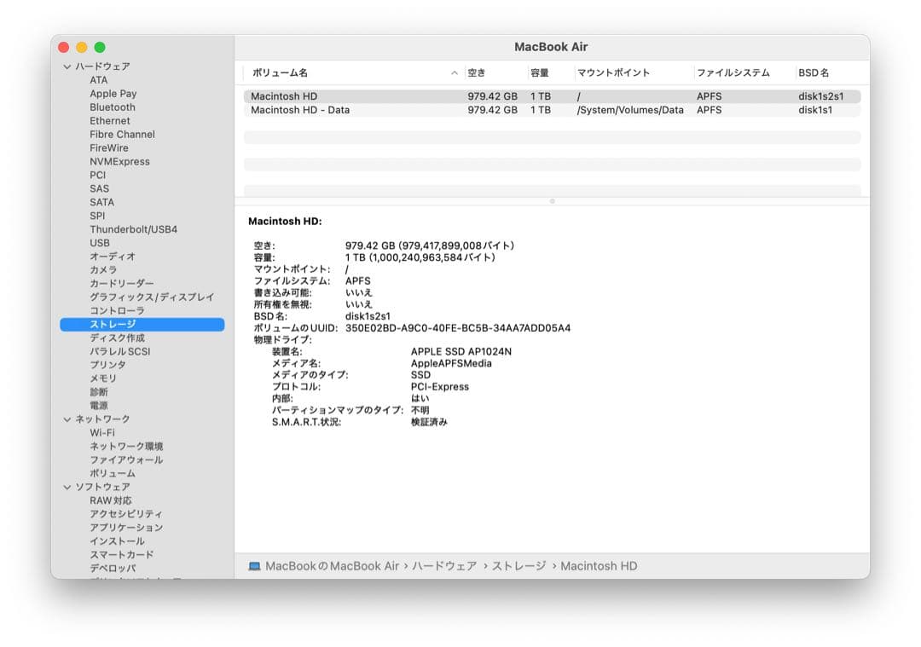Screen dimensions: 921x647
Task: Select SAS sidebar entry
Action: coord(99,188)
